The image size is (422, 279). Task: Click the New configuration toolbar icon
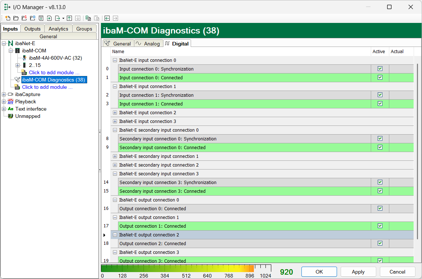(x=8, y=18)
